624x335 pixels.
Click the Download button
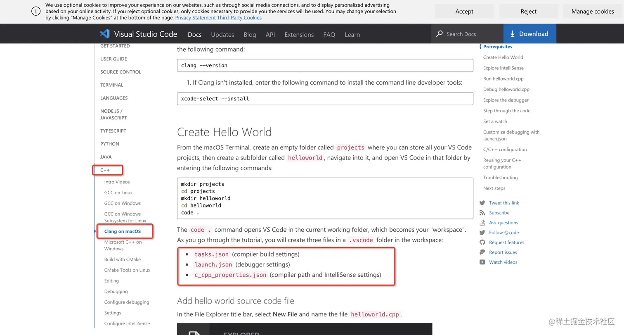coord(530,34)
